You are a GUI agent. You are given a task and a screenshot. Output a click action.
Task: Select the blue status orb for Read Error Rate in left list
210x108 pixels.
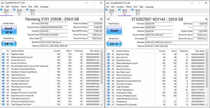coord(3,54)
